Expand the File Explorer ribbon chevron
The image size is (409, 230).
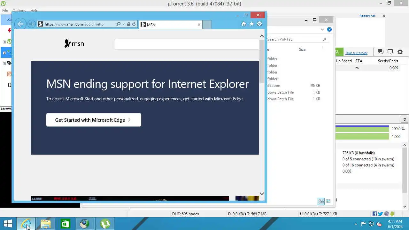click(322, 29)
